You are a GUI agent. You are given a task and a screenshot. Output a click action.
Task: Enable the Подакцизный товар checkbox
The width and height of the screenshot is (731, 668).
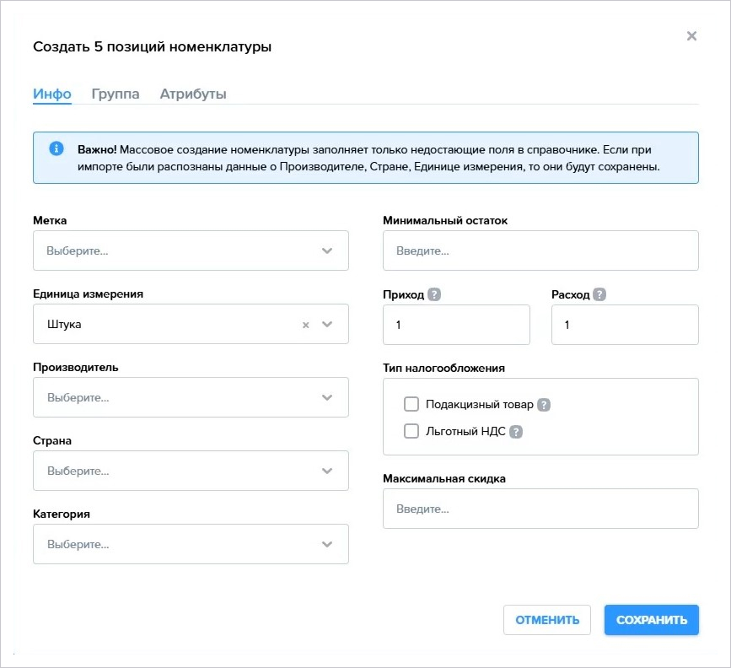coord(411,404)
